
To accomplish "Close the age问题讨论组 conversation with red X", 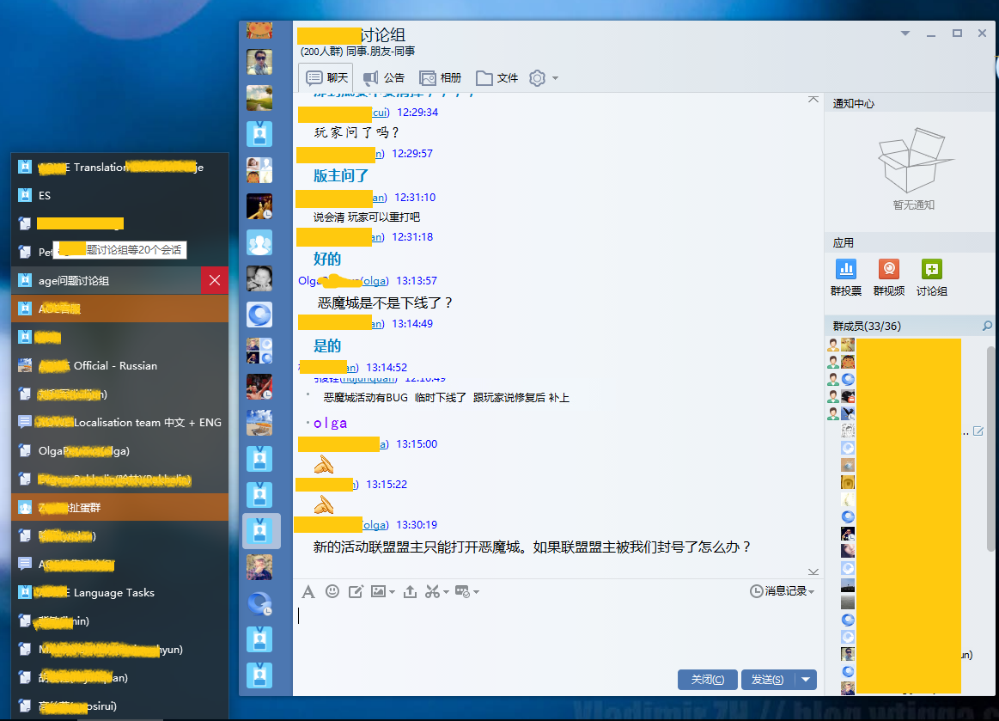I will click(215, 280).
